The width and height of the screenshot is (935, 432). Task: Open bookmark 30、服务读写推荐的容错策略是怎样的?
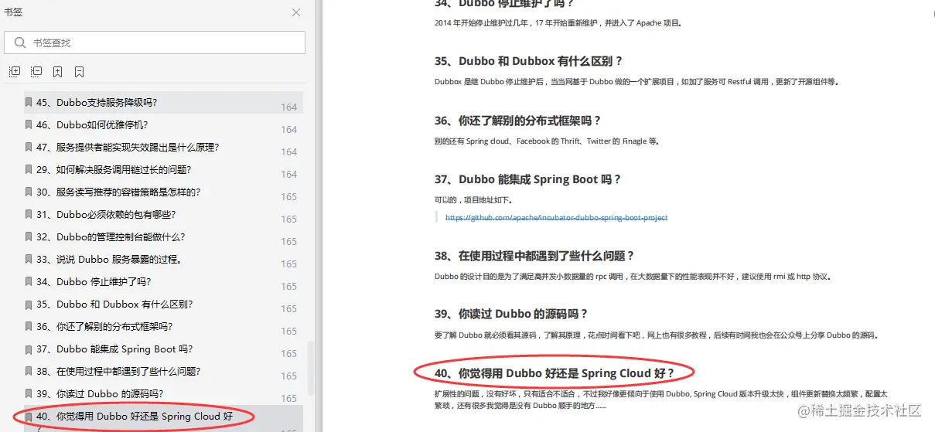(118, 192)
